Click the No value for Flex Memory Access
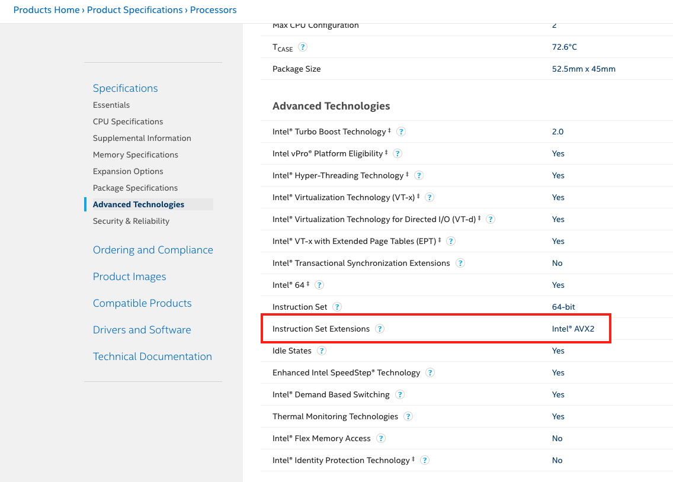This screenshot has height=482, width=673. (x=557, y=438)
